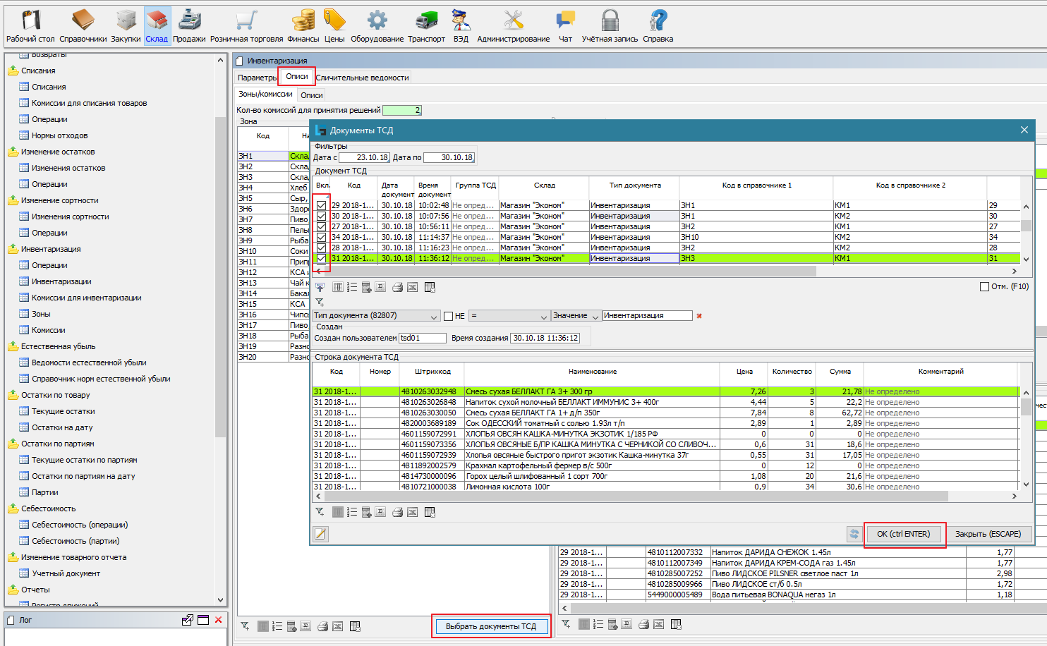Click the print icon above the document filter
The width and height of the screenshot is (1047, 646).
(397, 287)
